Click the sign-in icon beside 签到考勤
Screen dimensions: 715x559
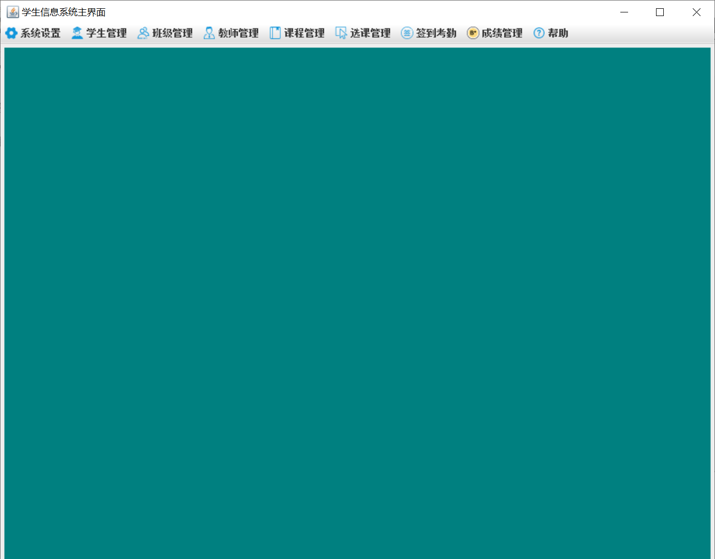(x=407, y=33)
